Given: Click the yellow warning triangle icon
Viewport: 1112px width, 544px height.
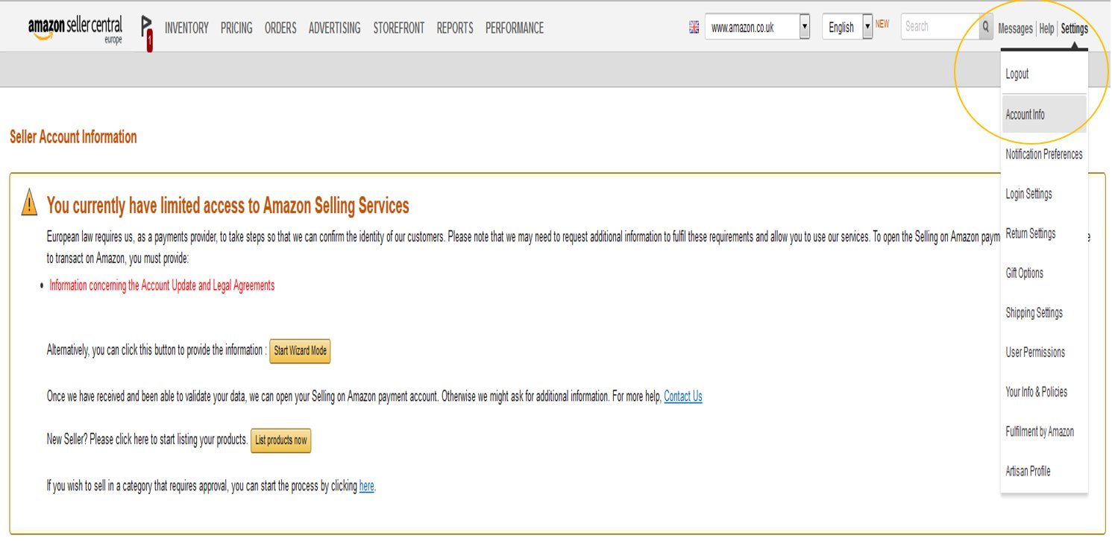Looking at the screenshot, I should pos(29,203).
